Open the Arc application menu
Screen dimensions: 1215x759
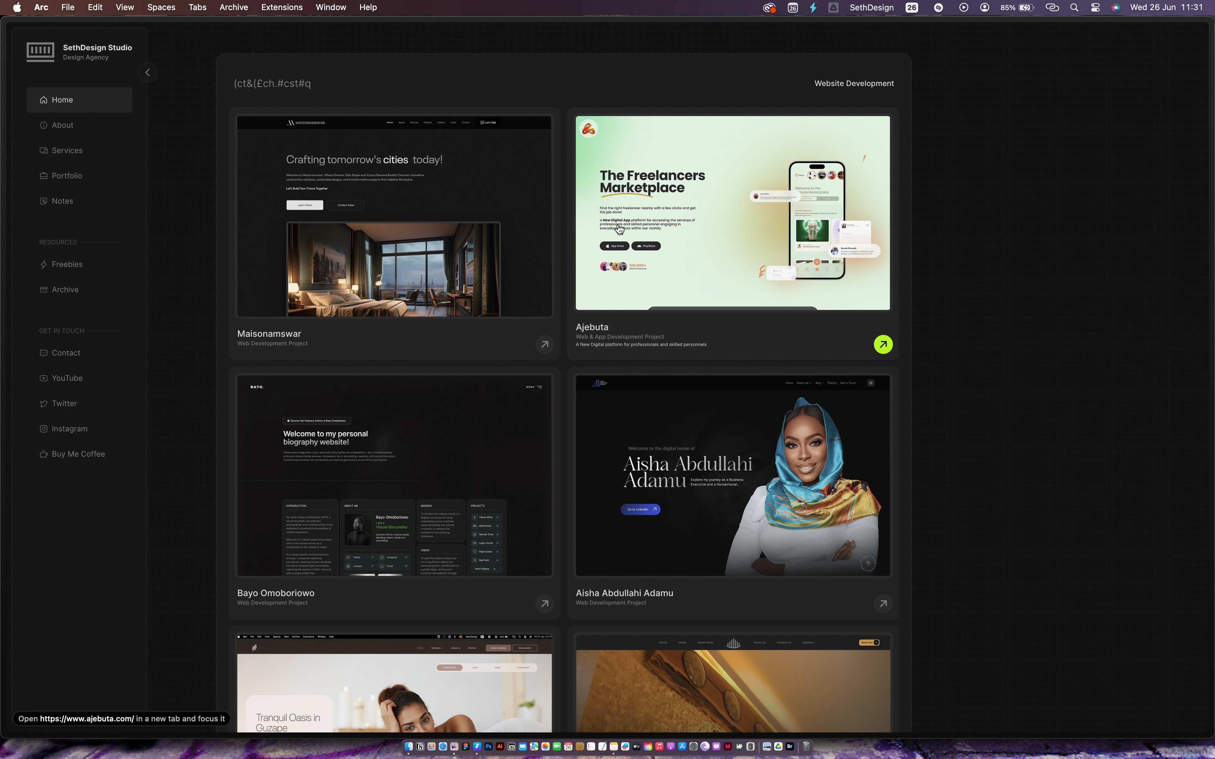pos(41,8)
